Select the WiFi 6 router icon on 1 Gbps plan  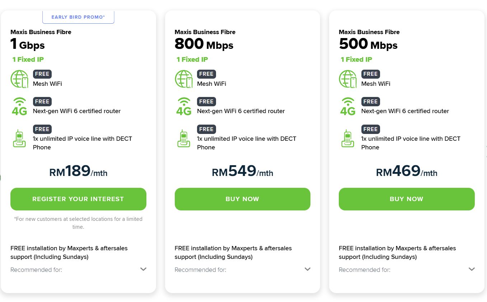click(x=19, y=106)
